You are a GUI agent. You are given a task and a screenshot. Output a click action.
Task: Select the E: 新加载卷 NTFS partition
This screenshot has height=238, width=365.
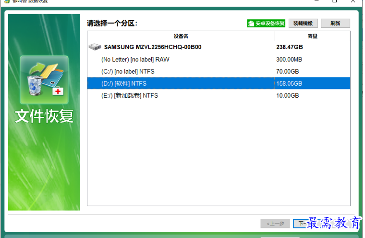tap(219, 96)
